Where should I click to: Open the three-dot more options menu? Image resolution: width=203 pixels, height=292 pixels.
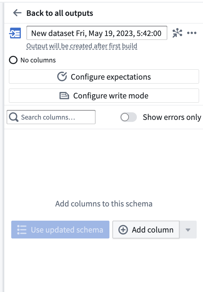click(x=192, y=33)
